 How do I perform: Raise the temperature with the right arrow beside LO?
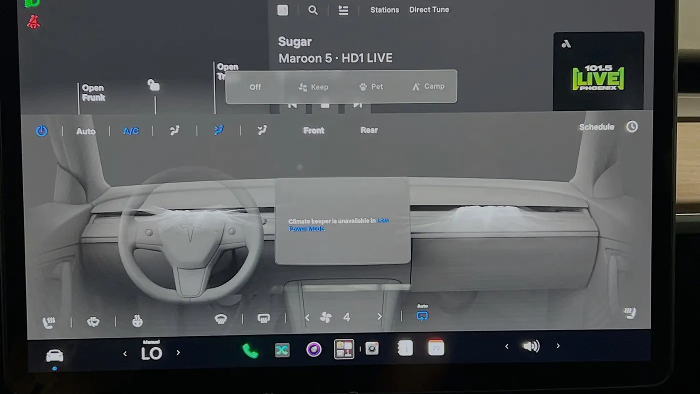point(178,352)
